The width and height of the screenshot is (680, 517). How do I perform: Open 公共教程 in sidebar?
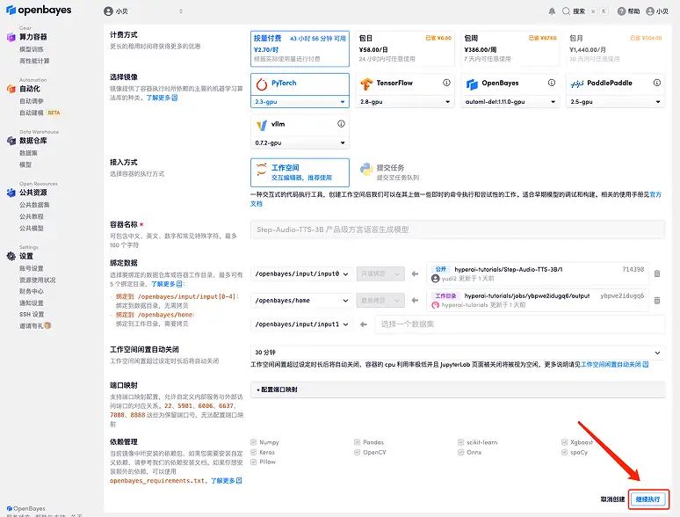point(32,216)
